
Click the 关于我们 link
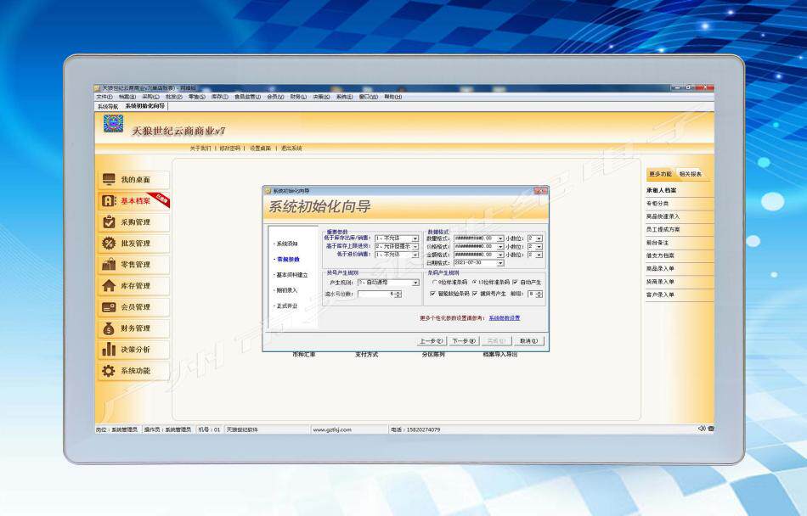click(200, 148)
